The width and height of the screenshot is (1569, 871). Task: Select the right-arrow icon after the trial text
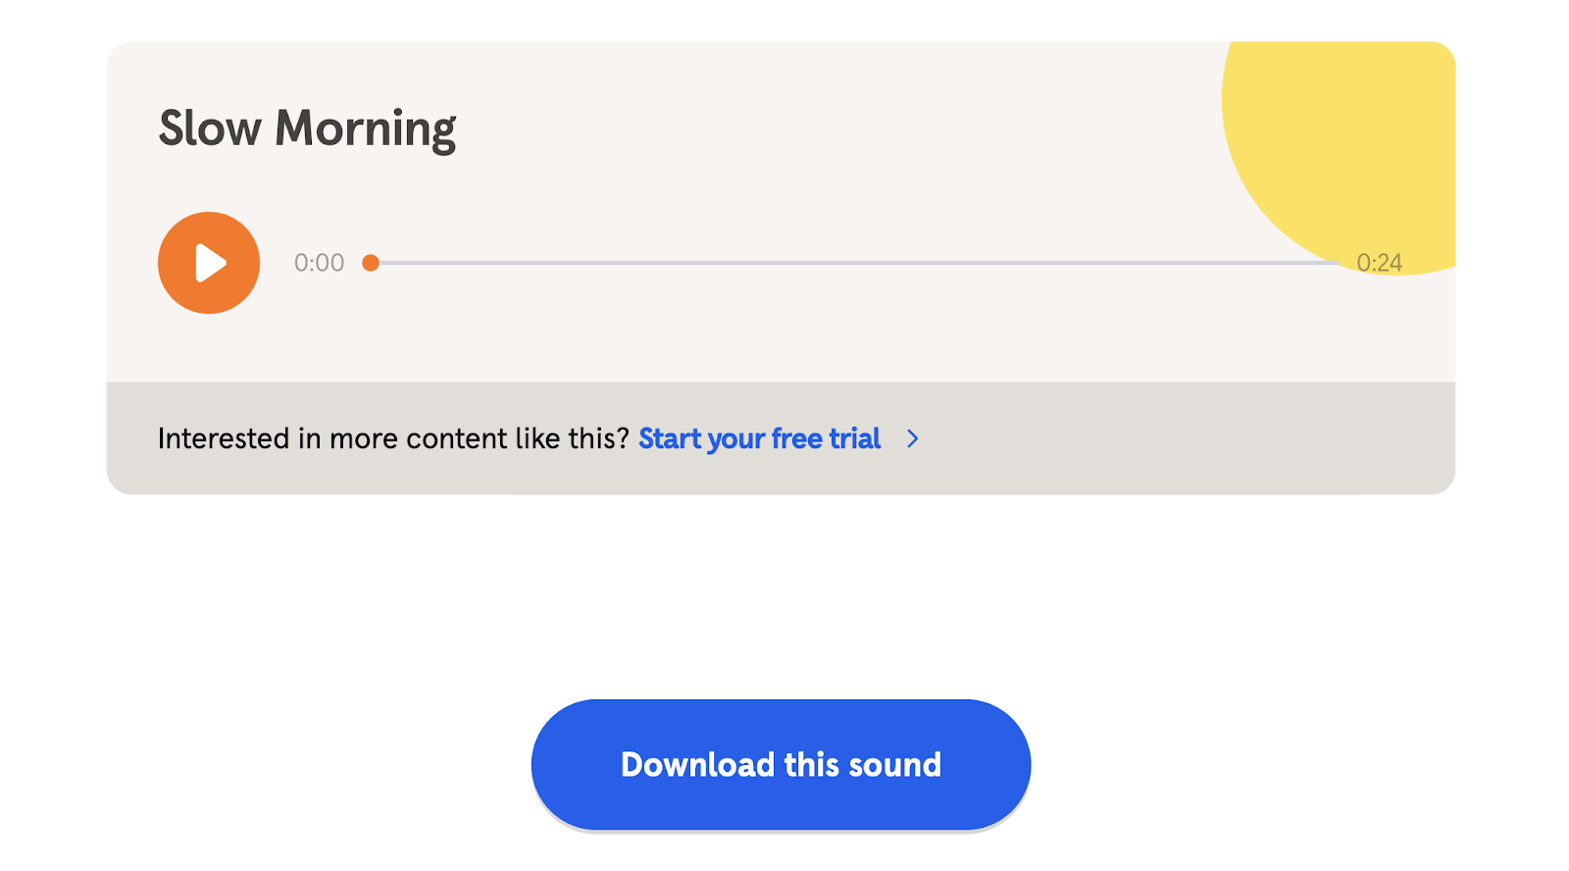coord(912,439)
